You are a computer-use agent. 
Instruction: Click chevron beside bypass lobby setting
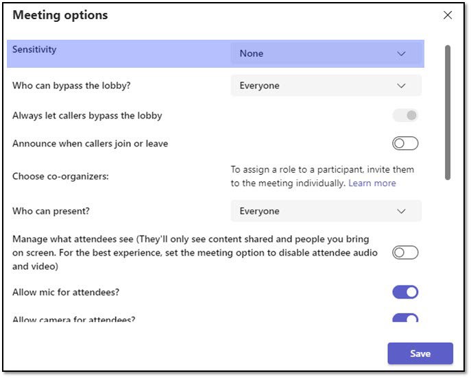(402, 86)
